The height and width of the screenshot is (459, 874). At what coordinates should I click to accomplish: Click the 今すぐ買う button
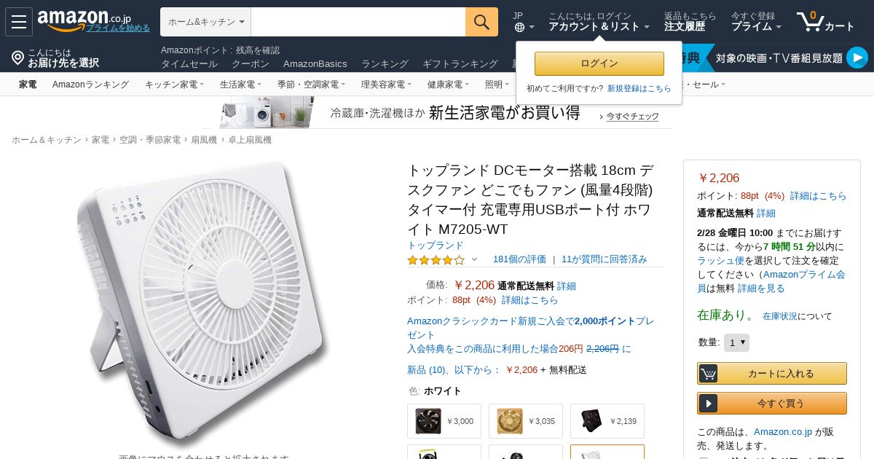[x=772, y=403]
